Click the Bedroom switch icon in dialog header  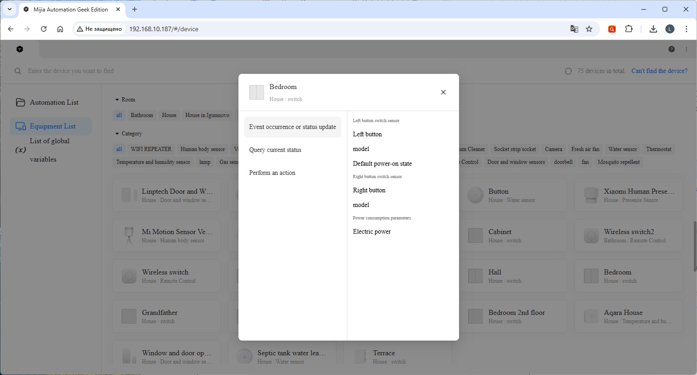coord(256,92)
